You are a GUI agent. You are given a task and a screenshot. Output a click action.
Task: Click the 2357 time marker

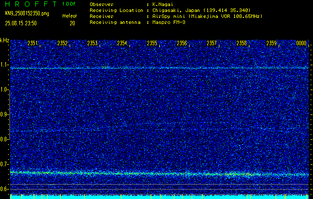pyautogui.click(x=211, y=43)
